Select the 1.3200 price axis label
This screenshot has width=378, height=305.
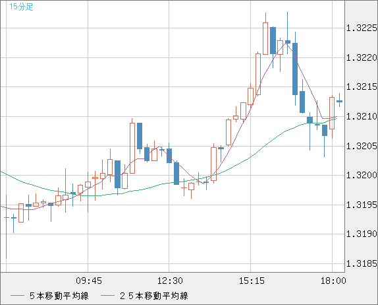362,175
